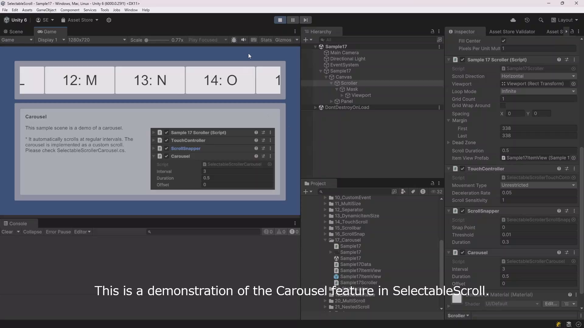Toggle the debug bug icon in Game toolbar

point(234,40)
